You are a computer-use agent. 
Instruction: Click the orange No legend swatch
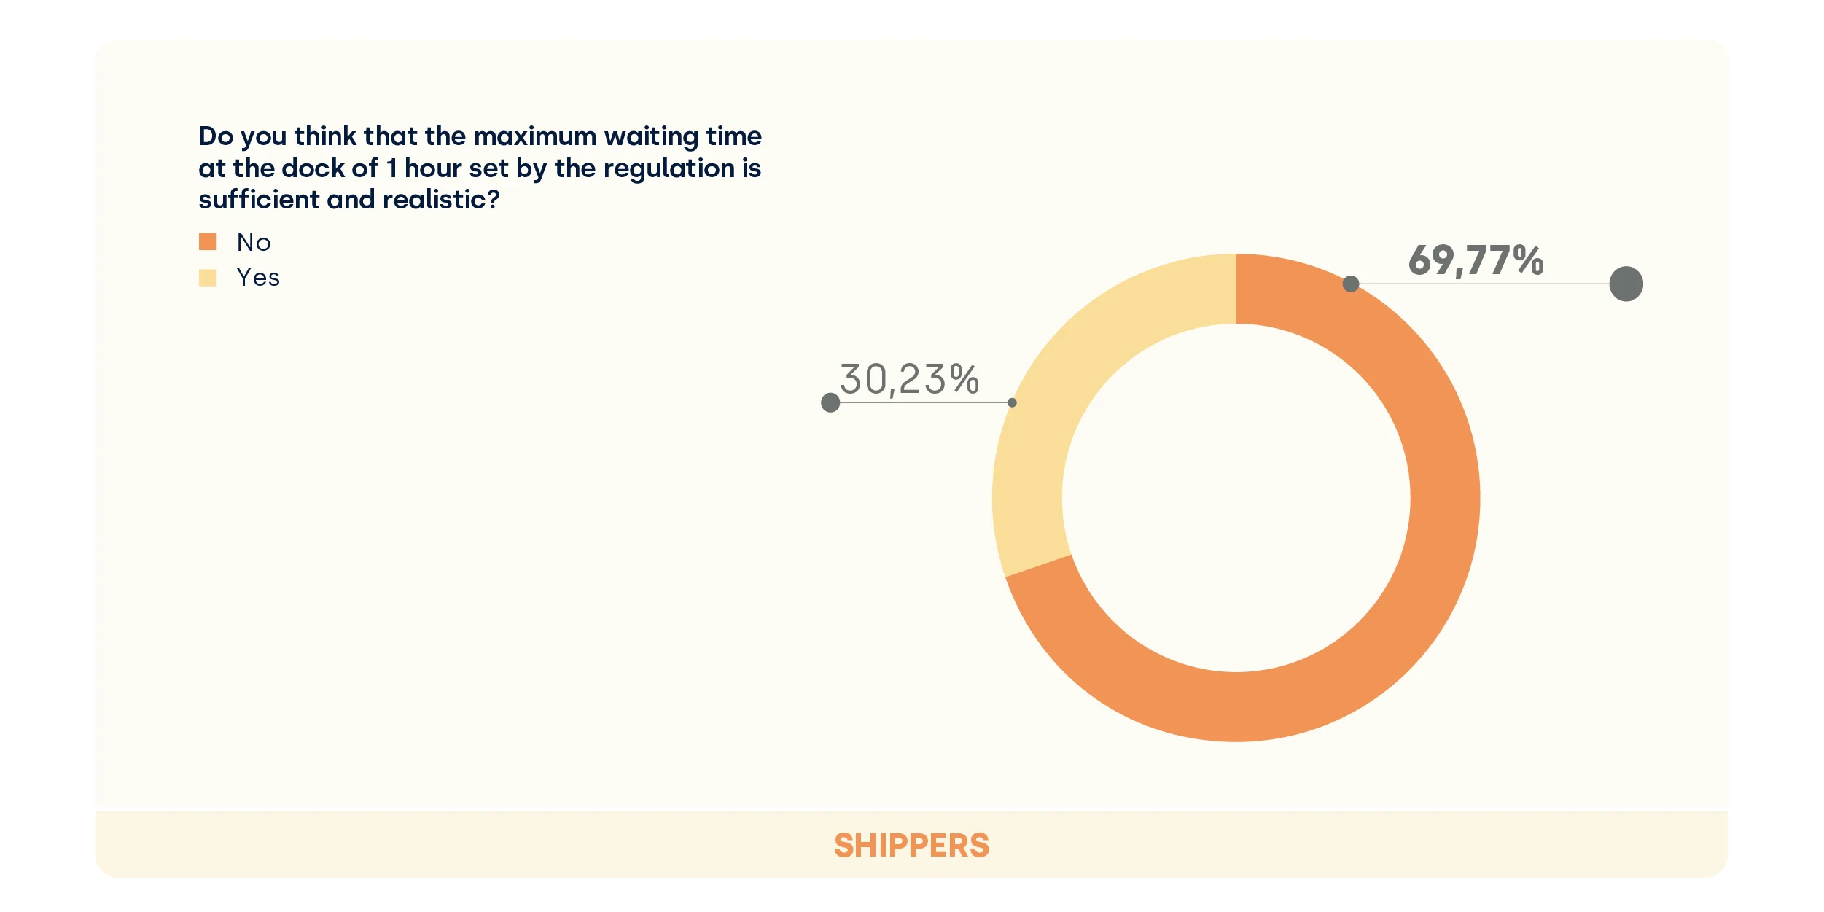(208, 242)
